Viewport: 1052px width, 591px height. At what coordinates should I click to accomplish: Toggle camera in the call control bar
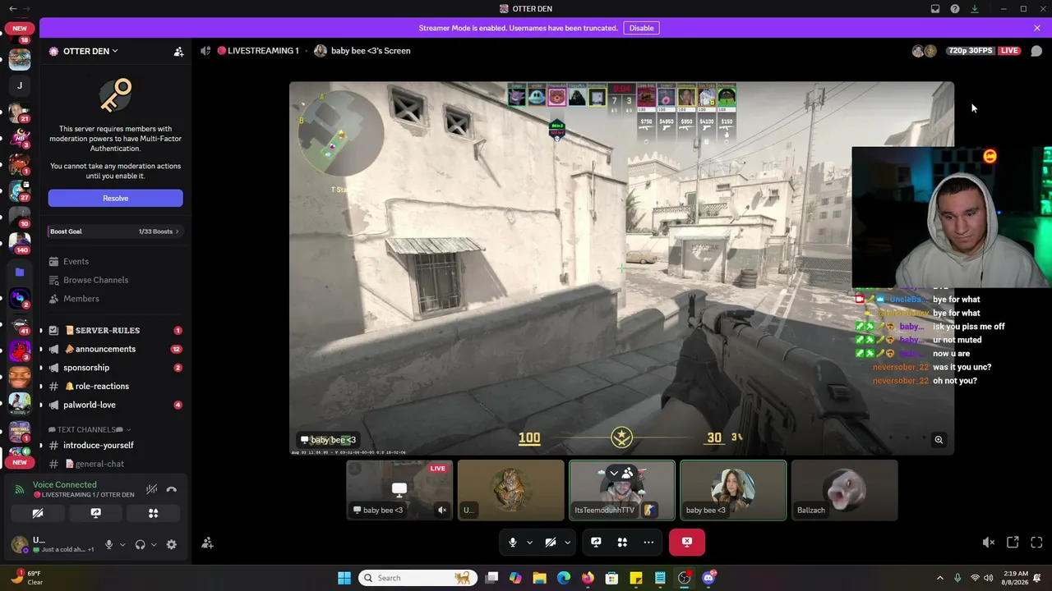551,542
